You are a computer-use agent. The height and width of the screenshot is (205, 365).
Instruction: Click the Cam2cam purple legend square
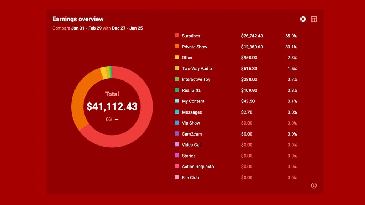177,134
